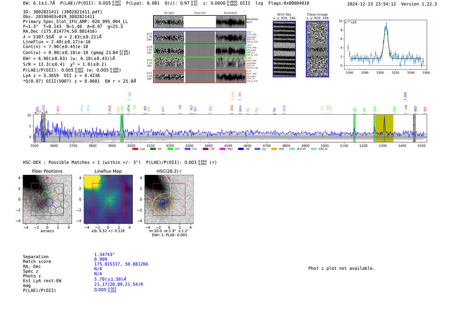Viewport: 460px width, 313px height.
Task: Click the CIII legend swatch
Action: click(x=206, y=149)
